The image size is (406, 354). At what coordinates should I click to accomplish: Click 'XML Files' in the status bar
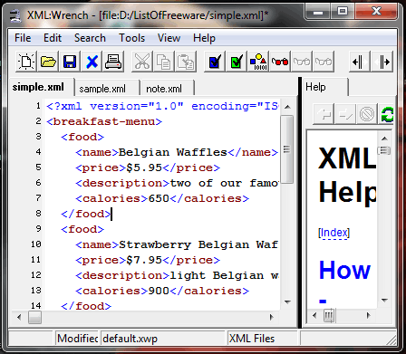[252, 339]
